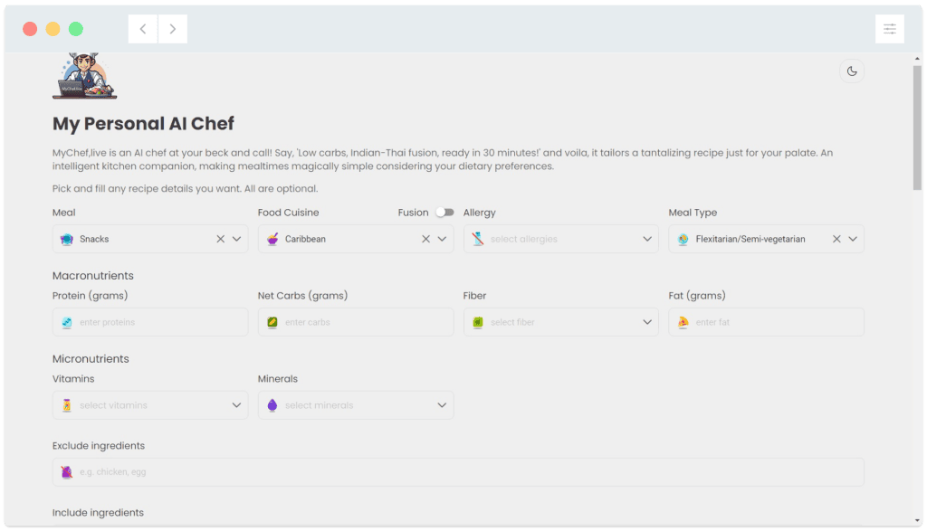Screen dimensions: 927x531
Task: Open the settings sliders icon in title bar
Action: 889,29
